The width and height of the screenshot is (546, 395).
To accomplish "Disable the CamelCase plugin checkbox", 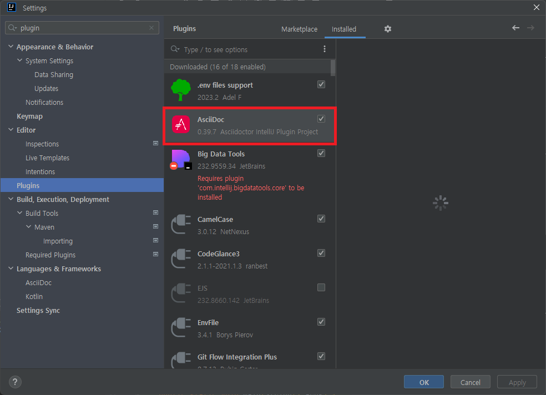I will point(321,219).
